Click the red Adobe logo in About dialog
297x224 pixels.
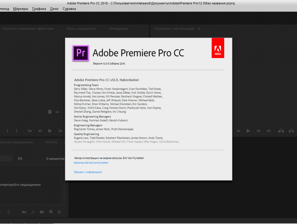click(218, 48)
